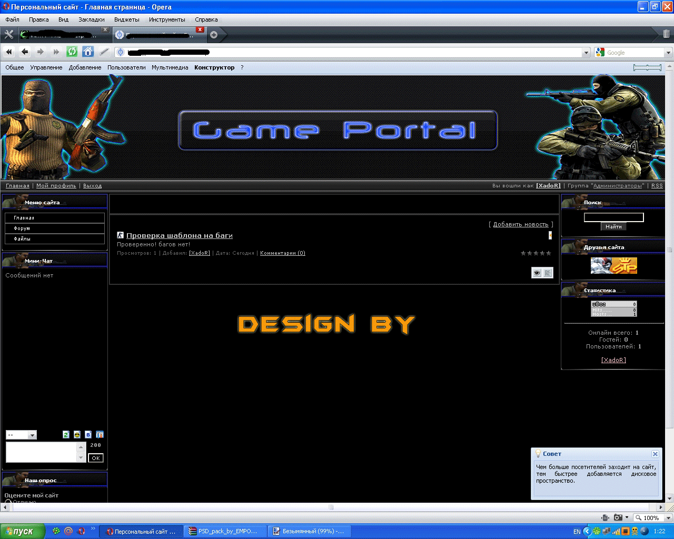Rate the news with the fifth star

click(549, 253)
